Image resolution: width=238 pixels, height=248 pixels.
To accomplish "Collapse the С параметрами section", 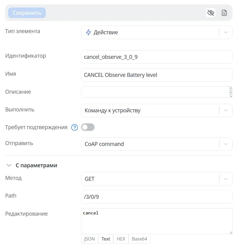I will (x=9, y=165).
